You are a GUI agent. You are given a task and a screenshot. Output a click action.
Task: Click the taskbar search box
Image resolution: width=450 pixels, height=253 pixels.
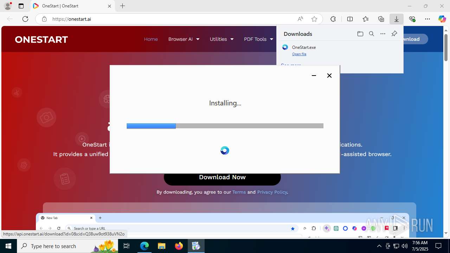[x=67, y=246]
